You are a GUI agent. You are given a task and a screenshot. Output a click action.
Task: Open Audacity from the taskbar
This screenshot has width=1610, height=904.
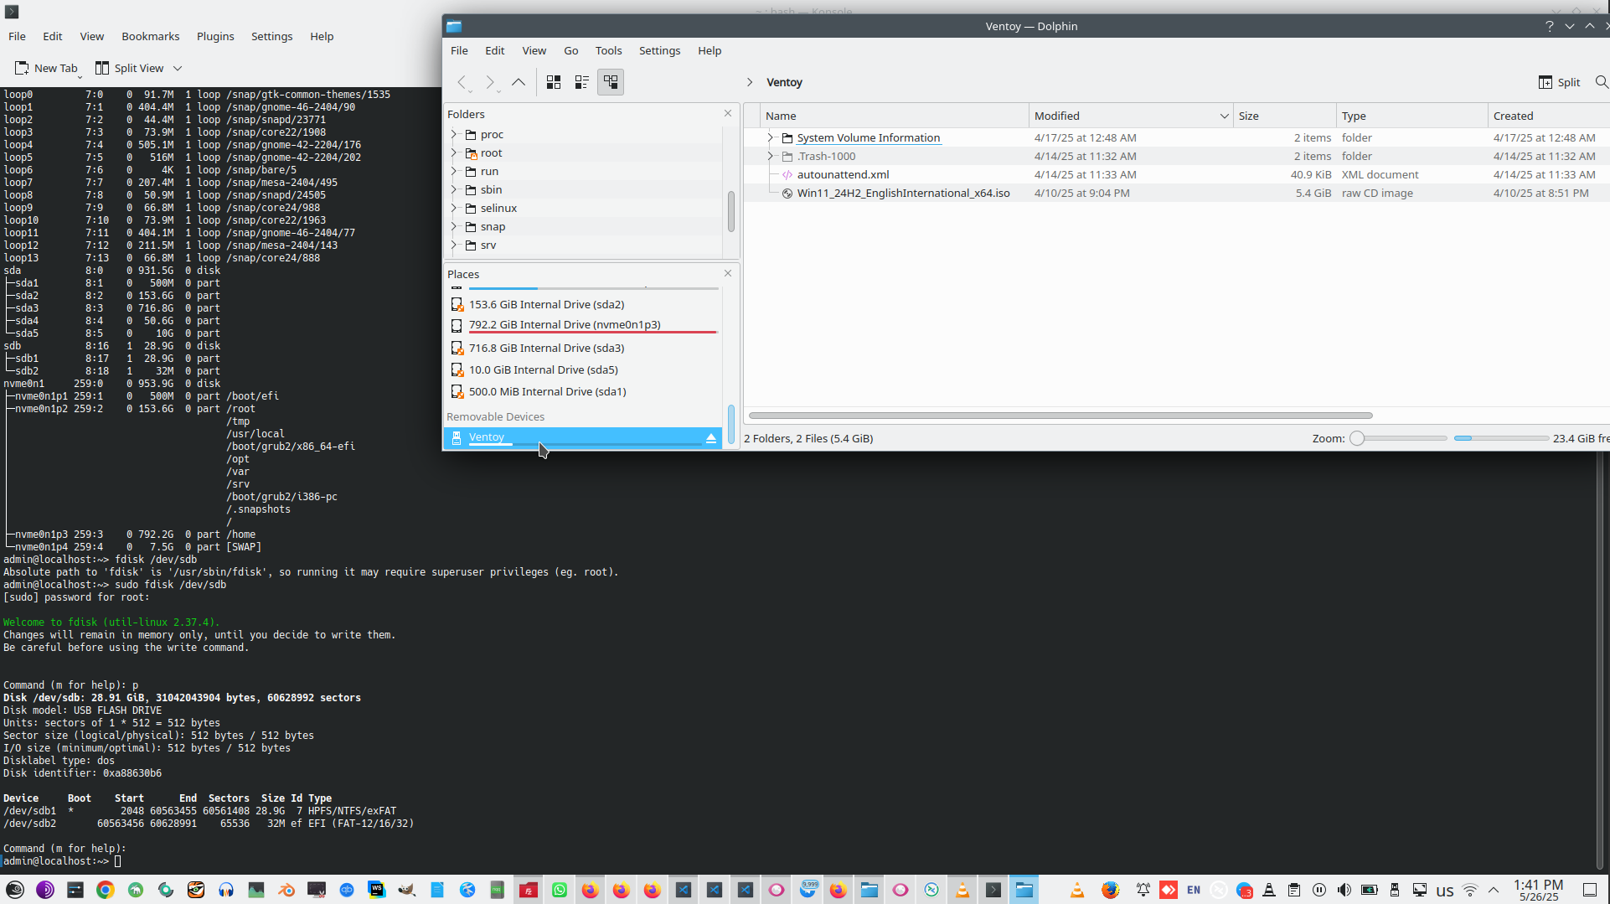(226, 890)
